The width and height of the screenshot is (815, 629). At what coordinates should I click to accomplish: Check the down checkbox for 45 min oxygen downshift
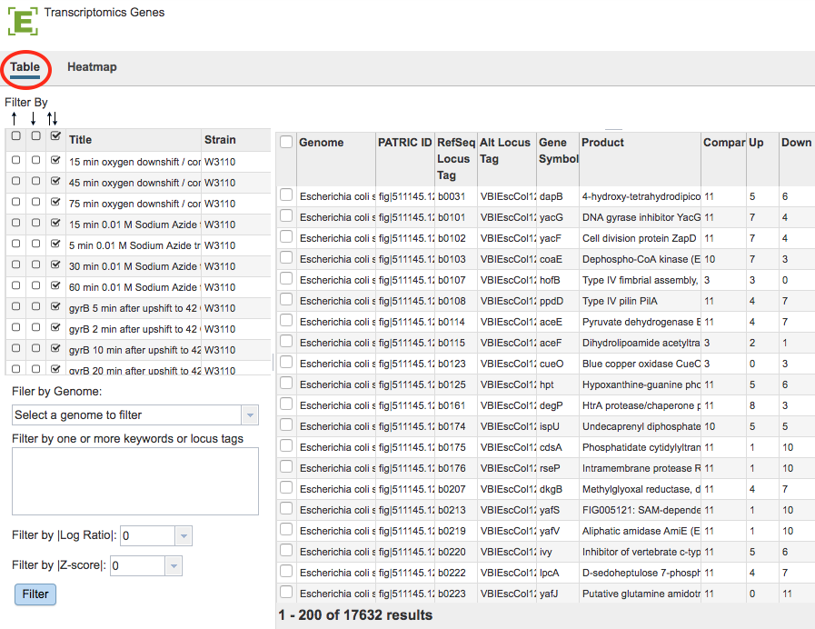tap(35, 181)
